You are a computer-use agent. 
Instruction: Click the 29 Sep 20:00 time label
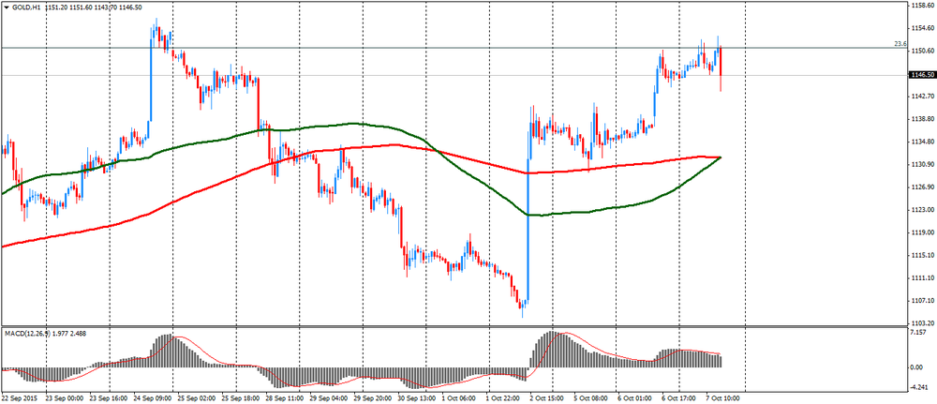tap(372, 397)
